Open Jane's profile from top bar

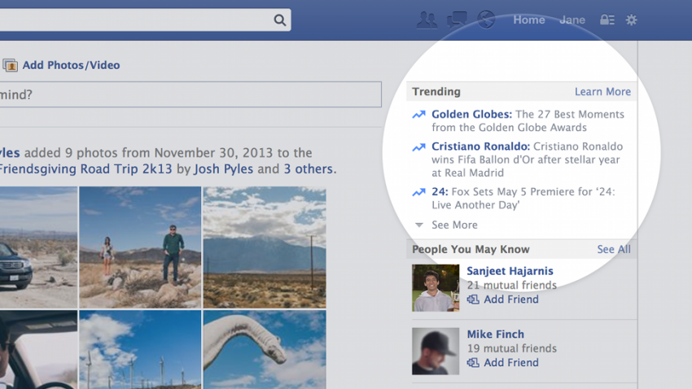(572, 20)
